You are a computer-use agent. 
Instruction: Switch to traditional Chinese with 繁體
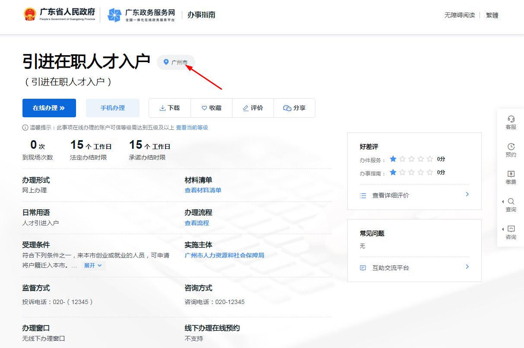pos(492,15)
